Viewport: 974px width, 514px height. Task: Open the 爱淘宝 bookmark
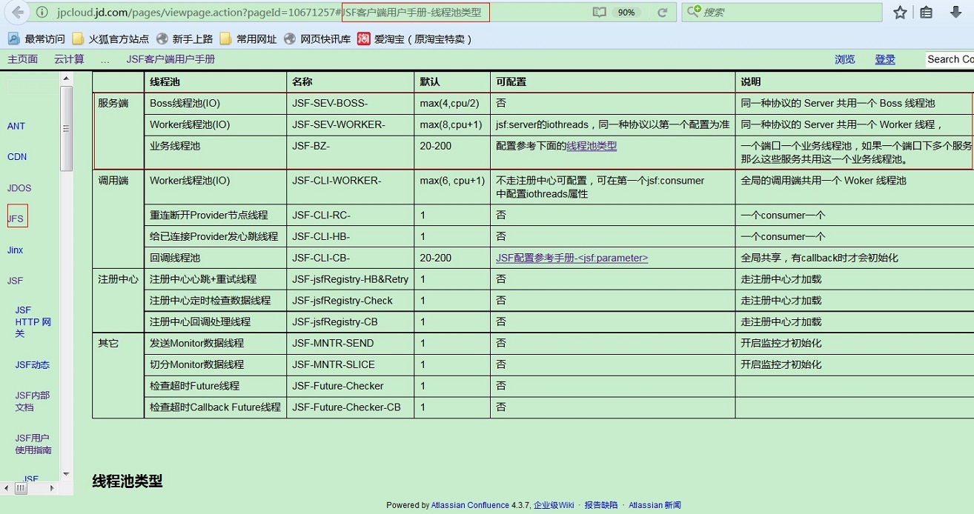coord(414,39)
